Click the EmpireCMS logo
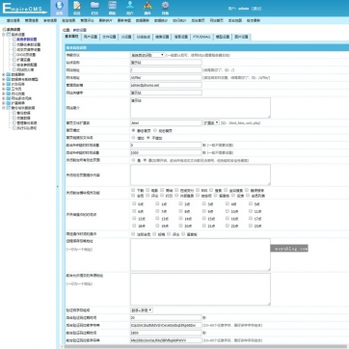Viewport: 349px width, 349px height. [24, 8]
